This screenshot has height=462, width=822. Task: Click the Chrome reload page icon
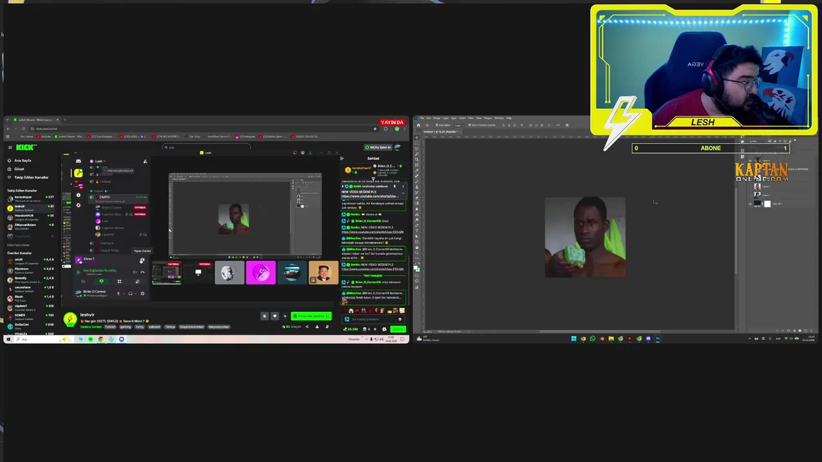[23, 129]
